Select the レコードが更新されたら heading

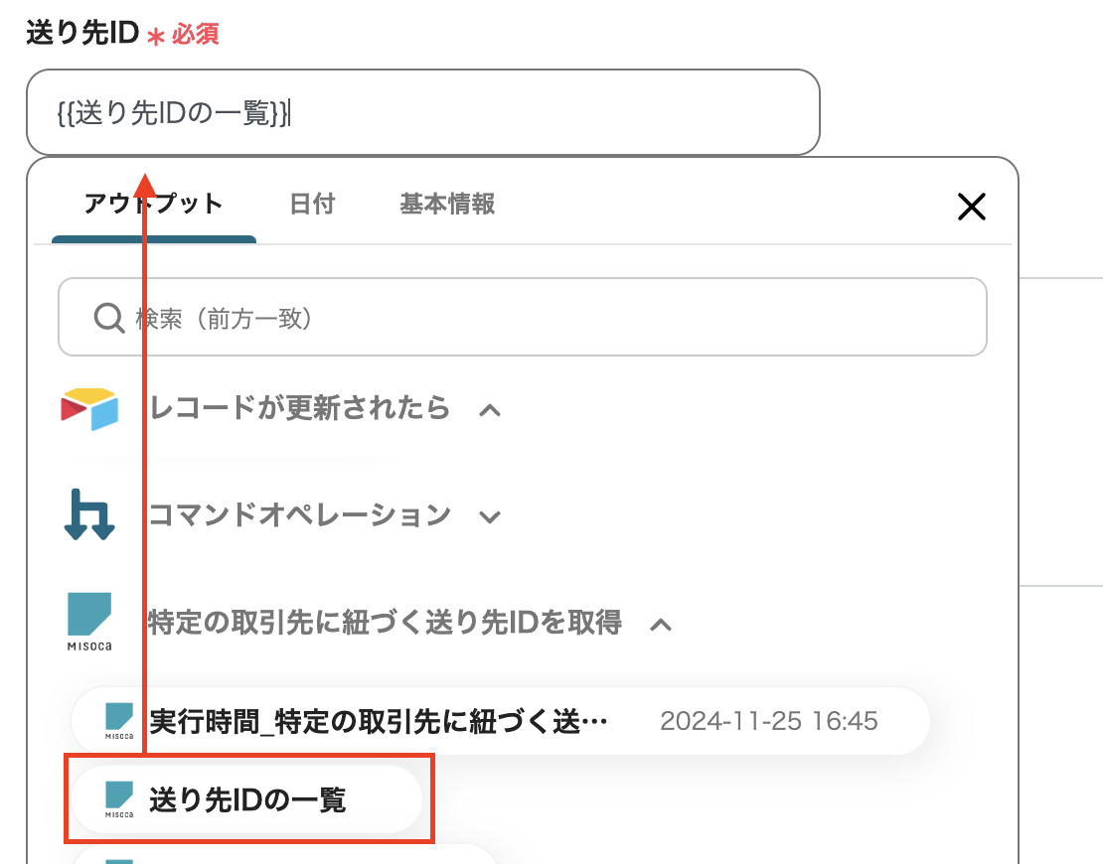(300, 408)
